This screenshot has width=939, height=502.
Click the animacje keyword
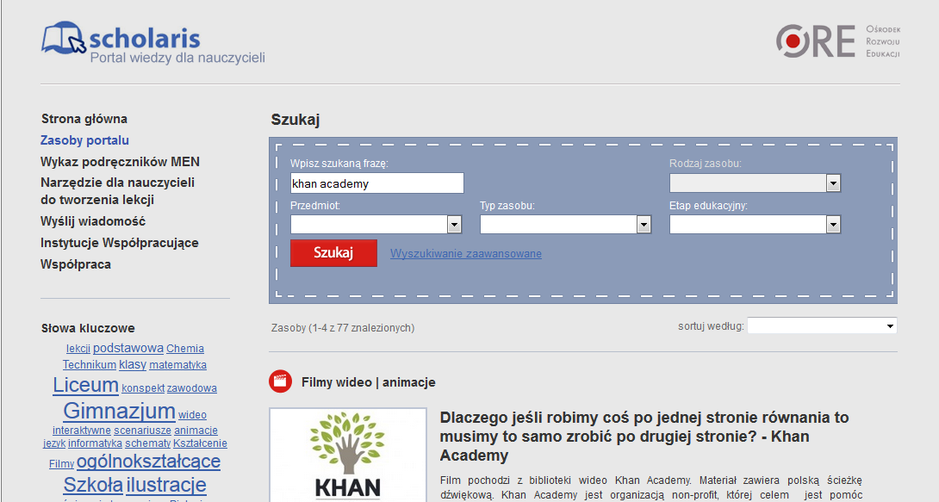[x=196, y=431]
